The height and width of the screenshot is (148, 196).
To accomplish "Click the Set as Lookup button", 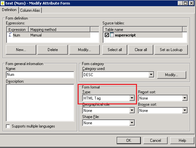I will click(171, 50).
